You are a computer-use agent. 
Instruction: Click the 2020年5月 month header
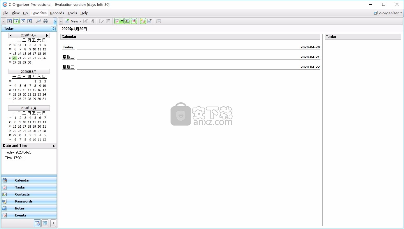click(29, 72)
